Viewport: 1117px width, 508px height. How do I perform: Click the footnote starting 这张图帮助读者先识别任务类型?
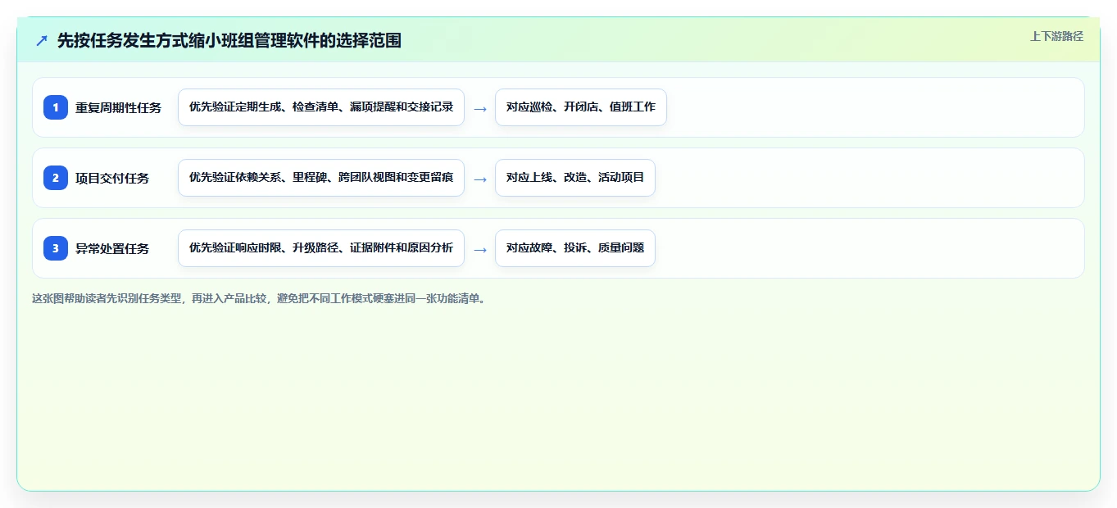259,299
